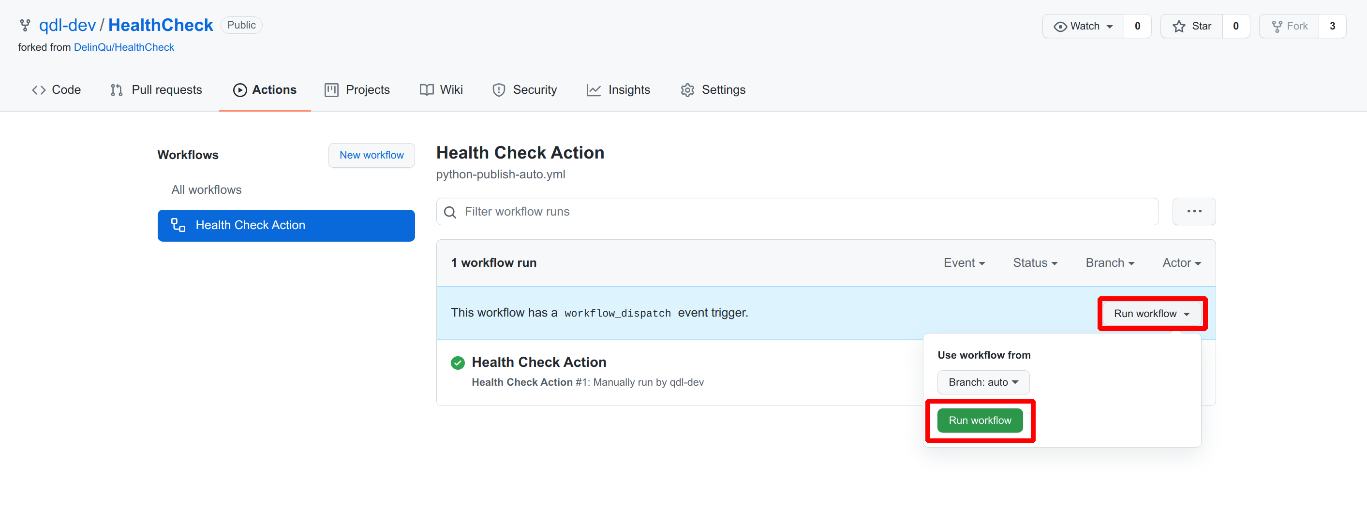Screen dimensions: 1367x522
Task: Click the Health Check Action page heading
Action: point(520,153)
